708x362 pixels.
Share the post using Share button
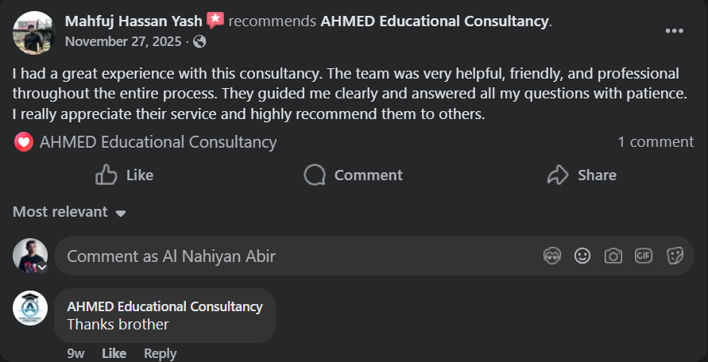pos(582,175)
